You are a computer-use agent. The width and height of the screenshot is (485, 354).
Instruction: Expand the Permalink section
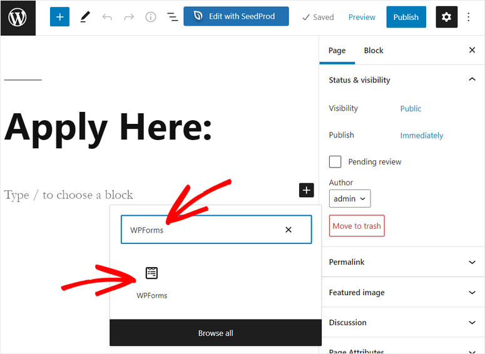[402, 262]
